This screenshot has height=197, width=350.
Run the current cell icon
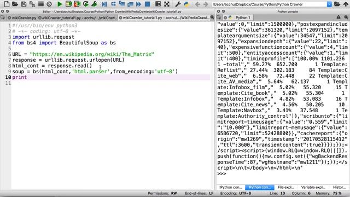click(x=68, y=4)
